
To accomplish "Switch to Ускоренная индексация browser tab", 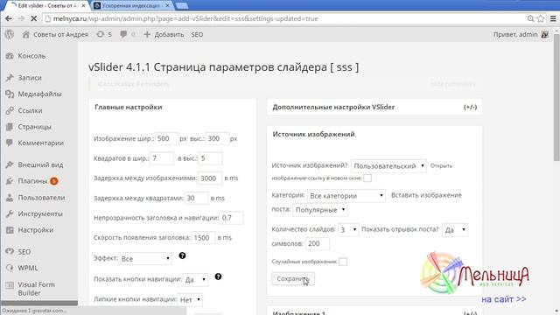I will [131, 6].
